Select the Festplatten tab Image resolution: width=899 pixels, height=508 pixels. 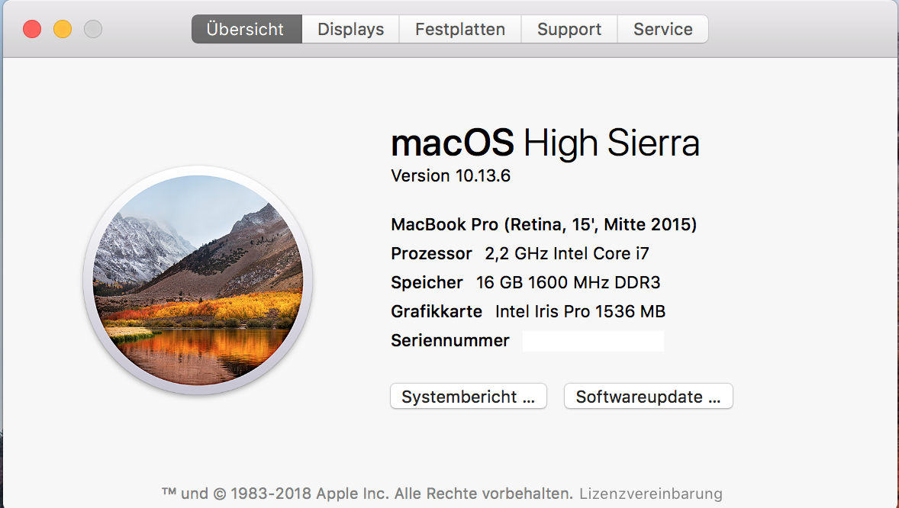click(x=459, y=30)
